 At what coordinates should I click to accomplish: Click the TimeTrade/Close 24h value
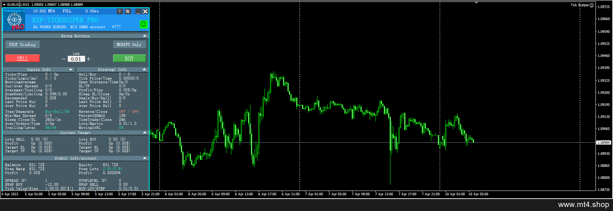(122, 120)
